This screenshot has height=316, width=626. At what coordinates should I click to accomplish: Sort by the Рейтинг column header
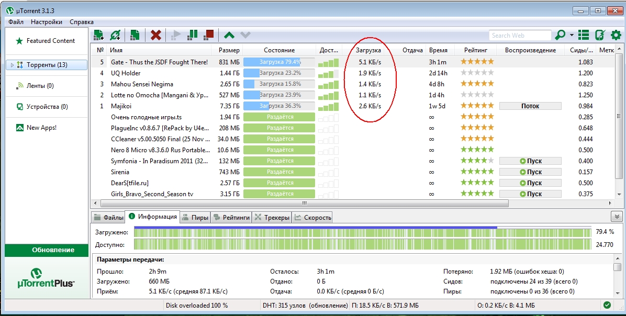475,50
